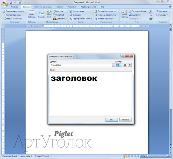Insert a SmartArt graphic

click(58, 15)
